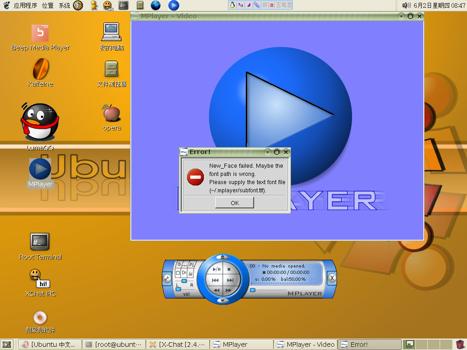This screenshot has height=350, width=467.
Task: Click the penguin icon in input method bar
Action: coord(232,5)
